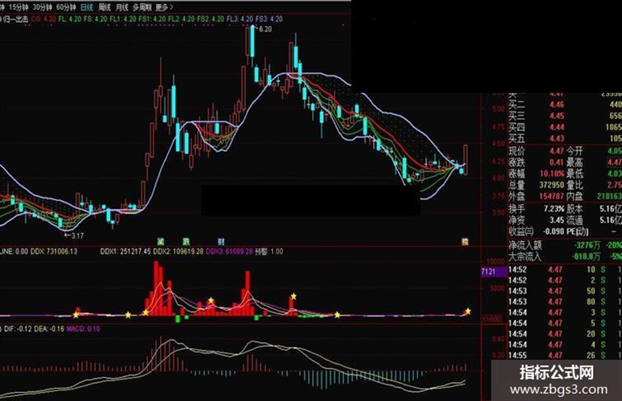Select the 14:55 trade tick row with volume 26

565,356
